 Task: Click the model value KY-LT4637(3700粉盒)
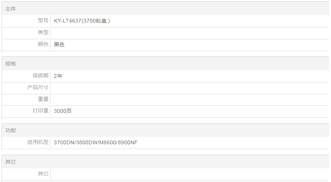(x=82, y=21)
